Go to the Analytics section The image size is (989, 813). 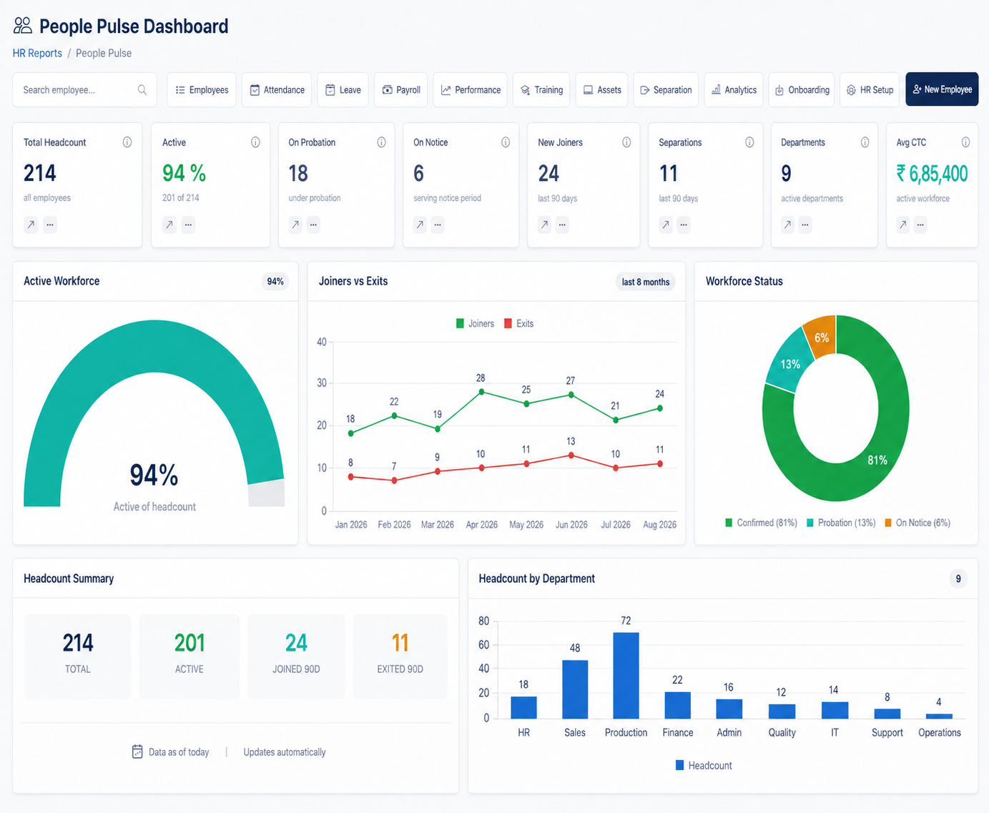pyautogui.click(x=734, y=90)
